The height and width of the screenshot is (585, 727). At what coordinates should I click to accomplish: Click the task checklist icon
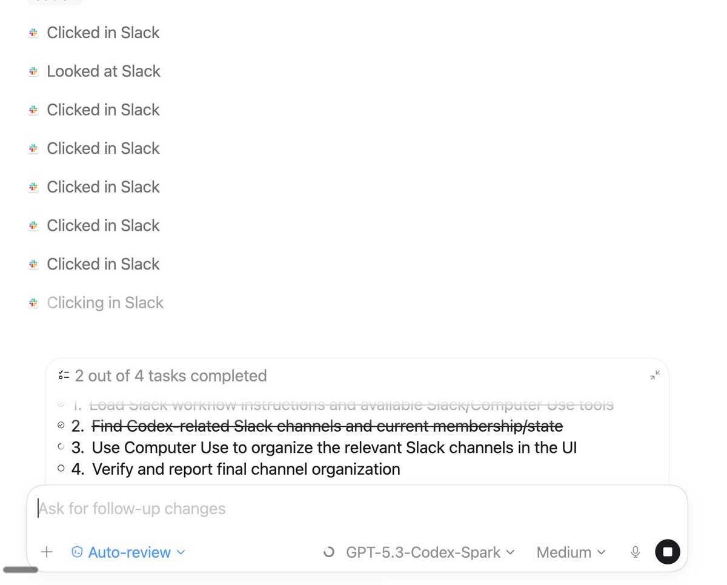click(64, 375)
